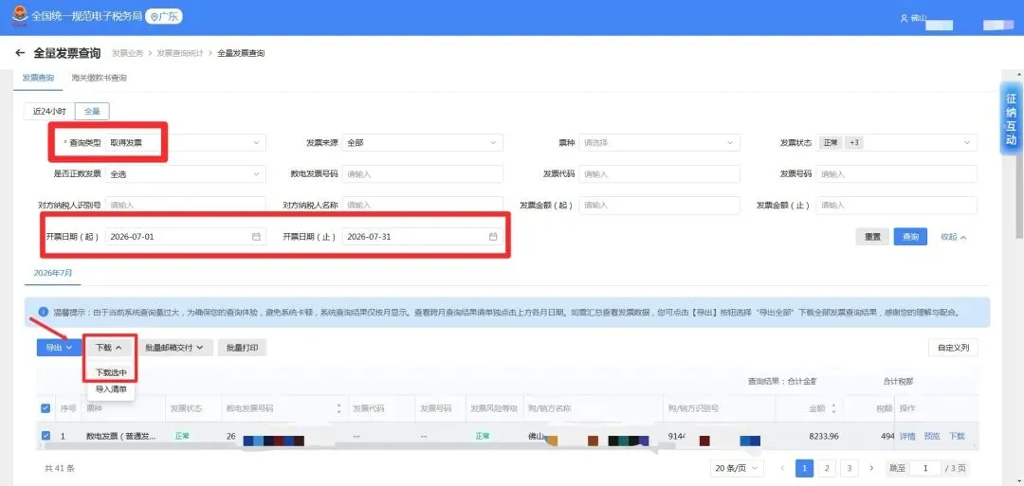This screenshot has width=1024, height=486.
Task: Click the 发票代码 input field
Action: [x=660, y=174]
